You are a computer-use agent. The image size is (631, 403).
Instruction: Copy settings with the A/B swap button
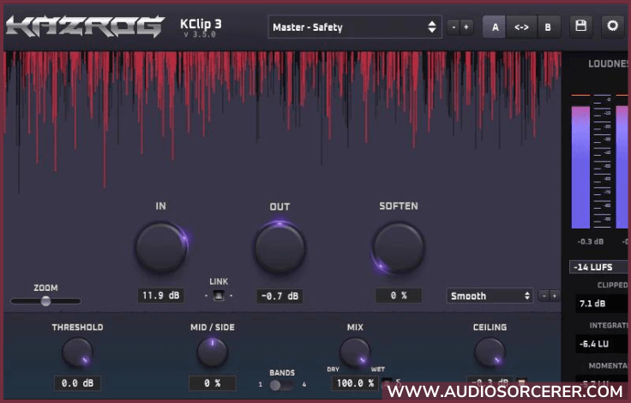tap(521, 27)
